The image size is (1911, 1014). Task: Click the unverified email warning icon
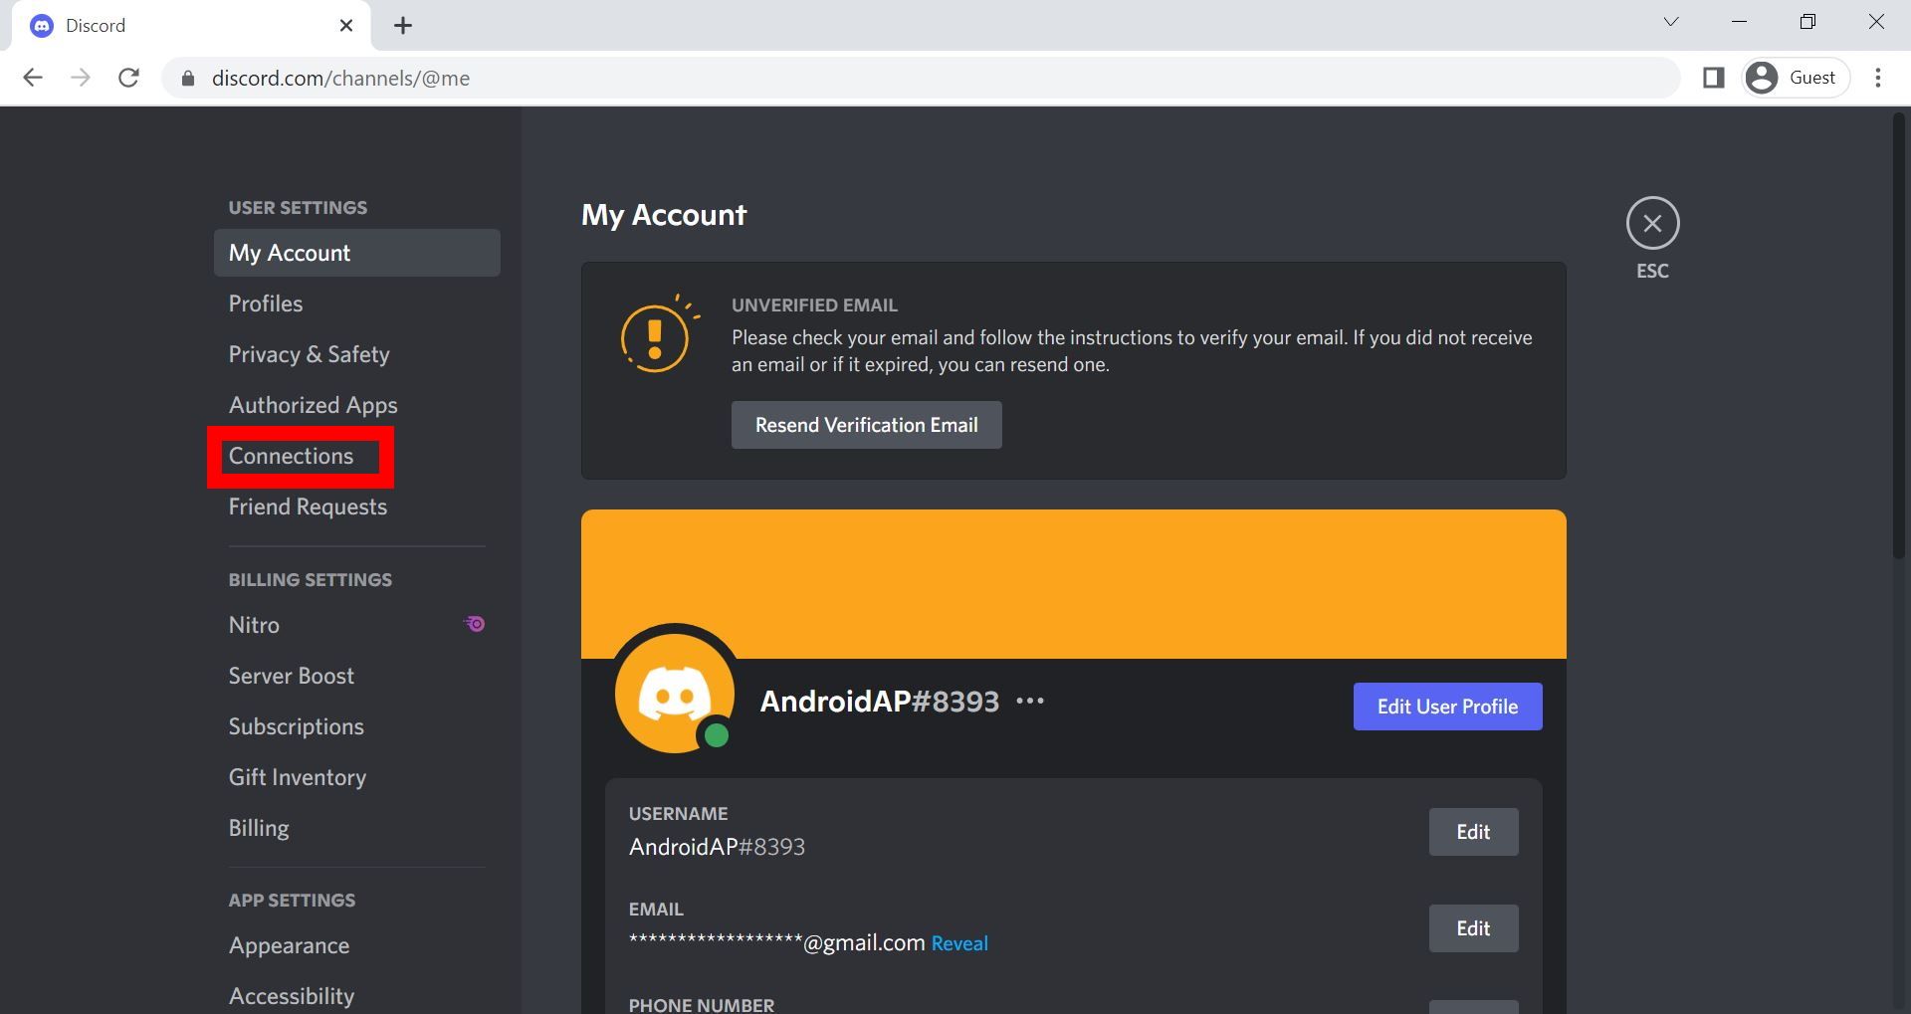pos(654,335)
